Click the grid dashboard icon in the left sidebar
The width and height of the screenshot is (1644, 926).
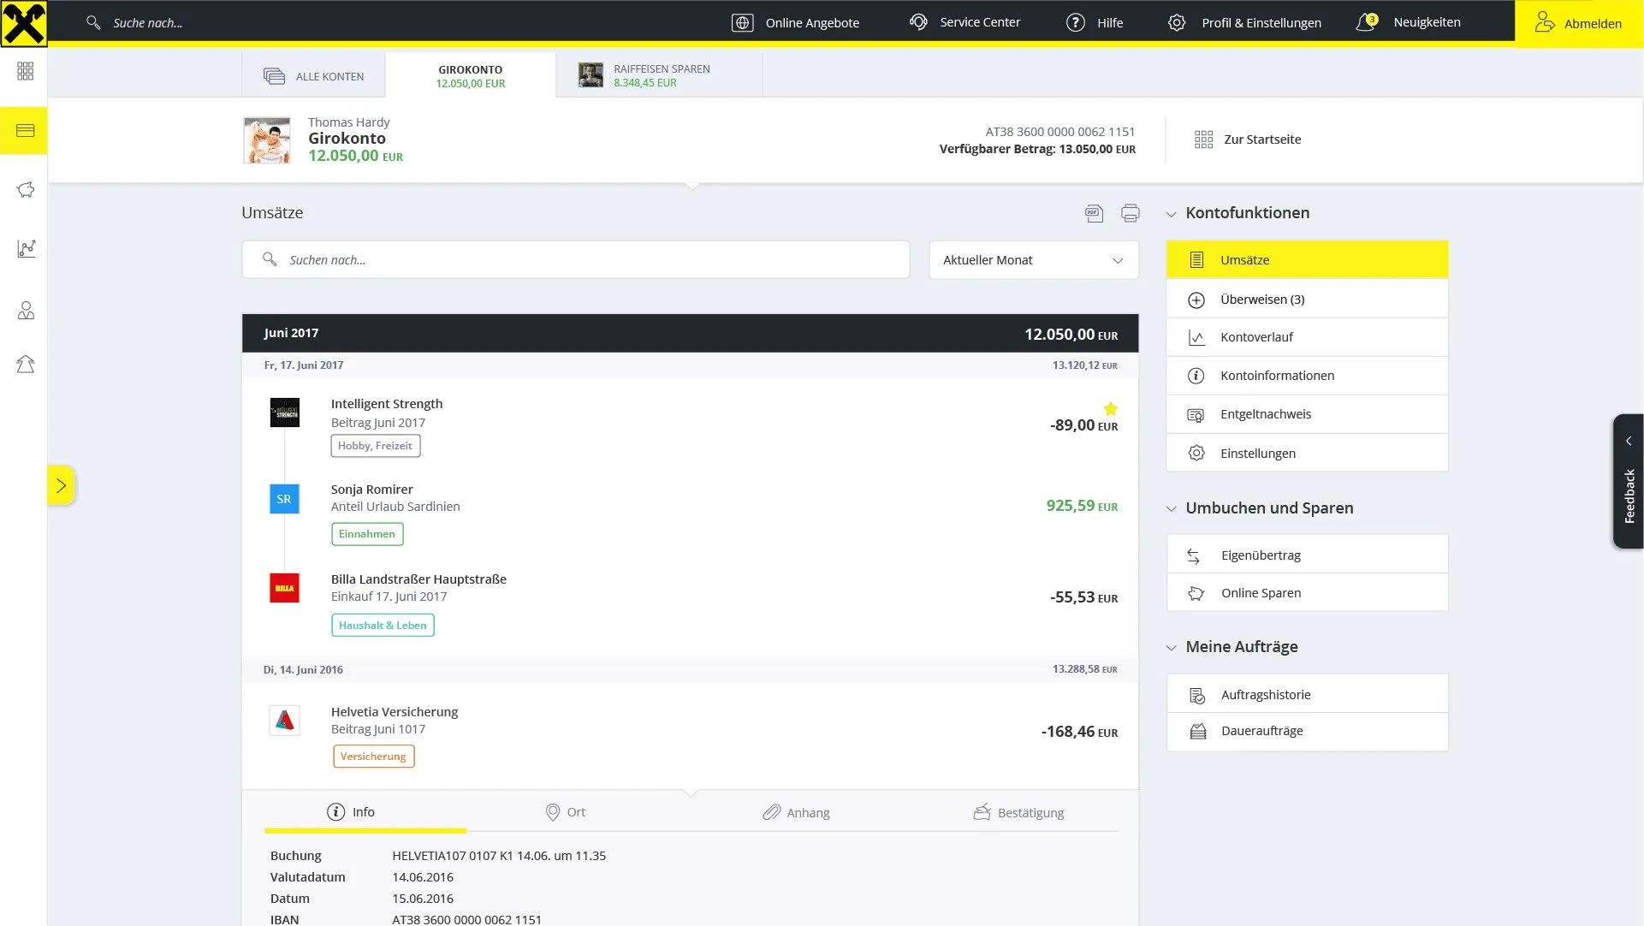click(26, 72)
